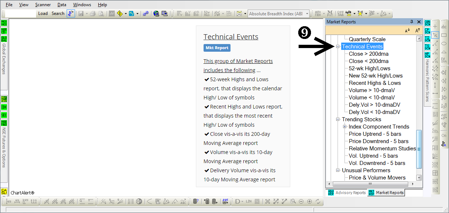Click the LIN scale toolbar button
Viewport: 449px width, 213px height.
249,201
